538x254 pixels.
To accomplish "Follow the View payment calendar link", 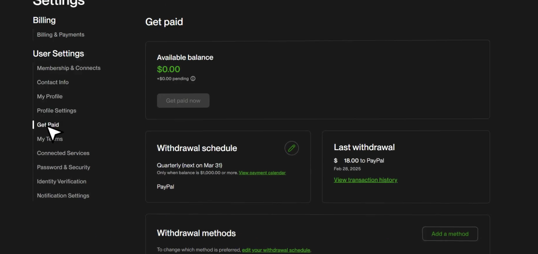I will [262, 173].
